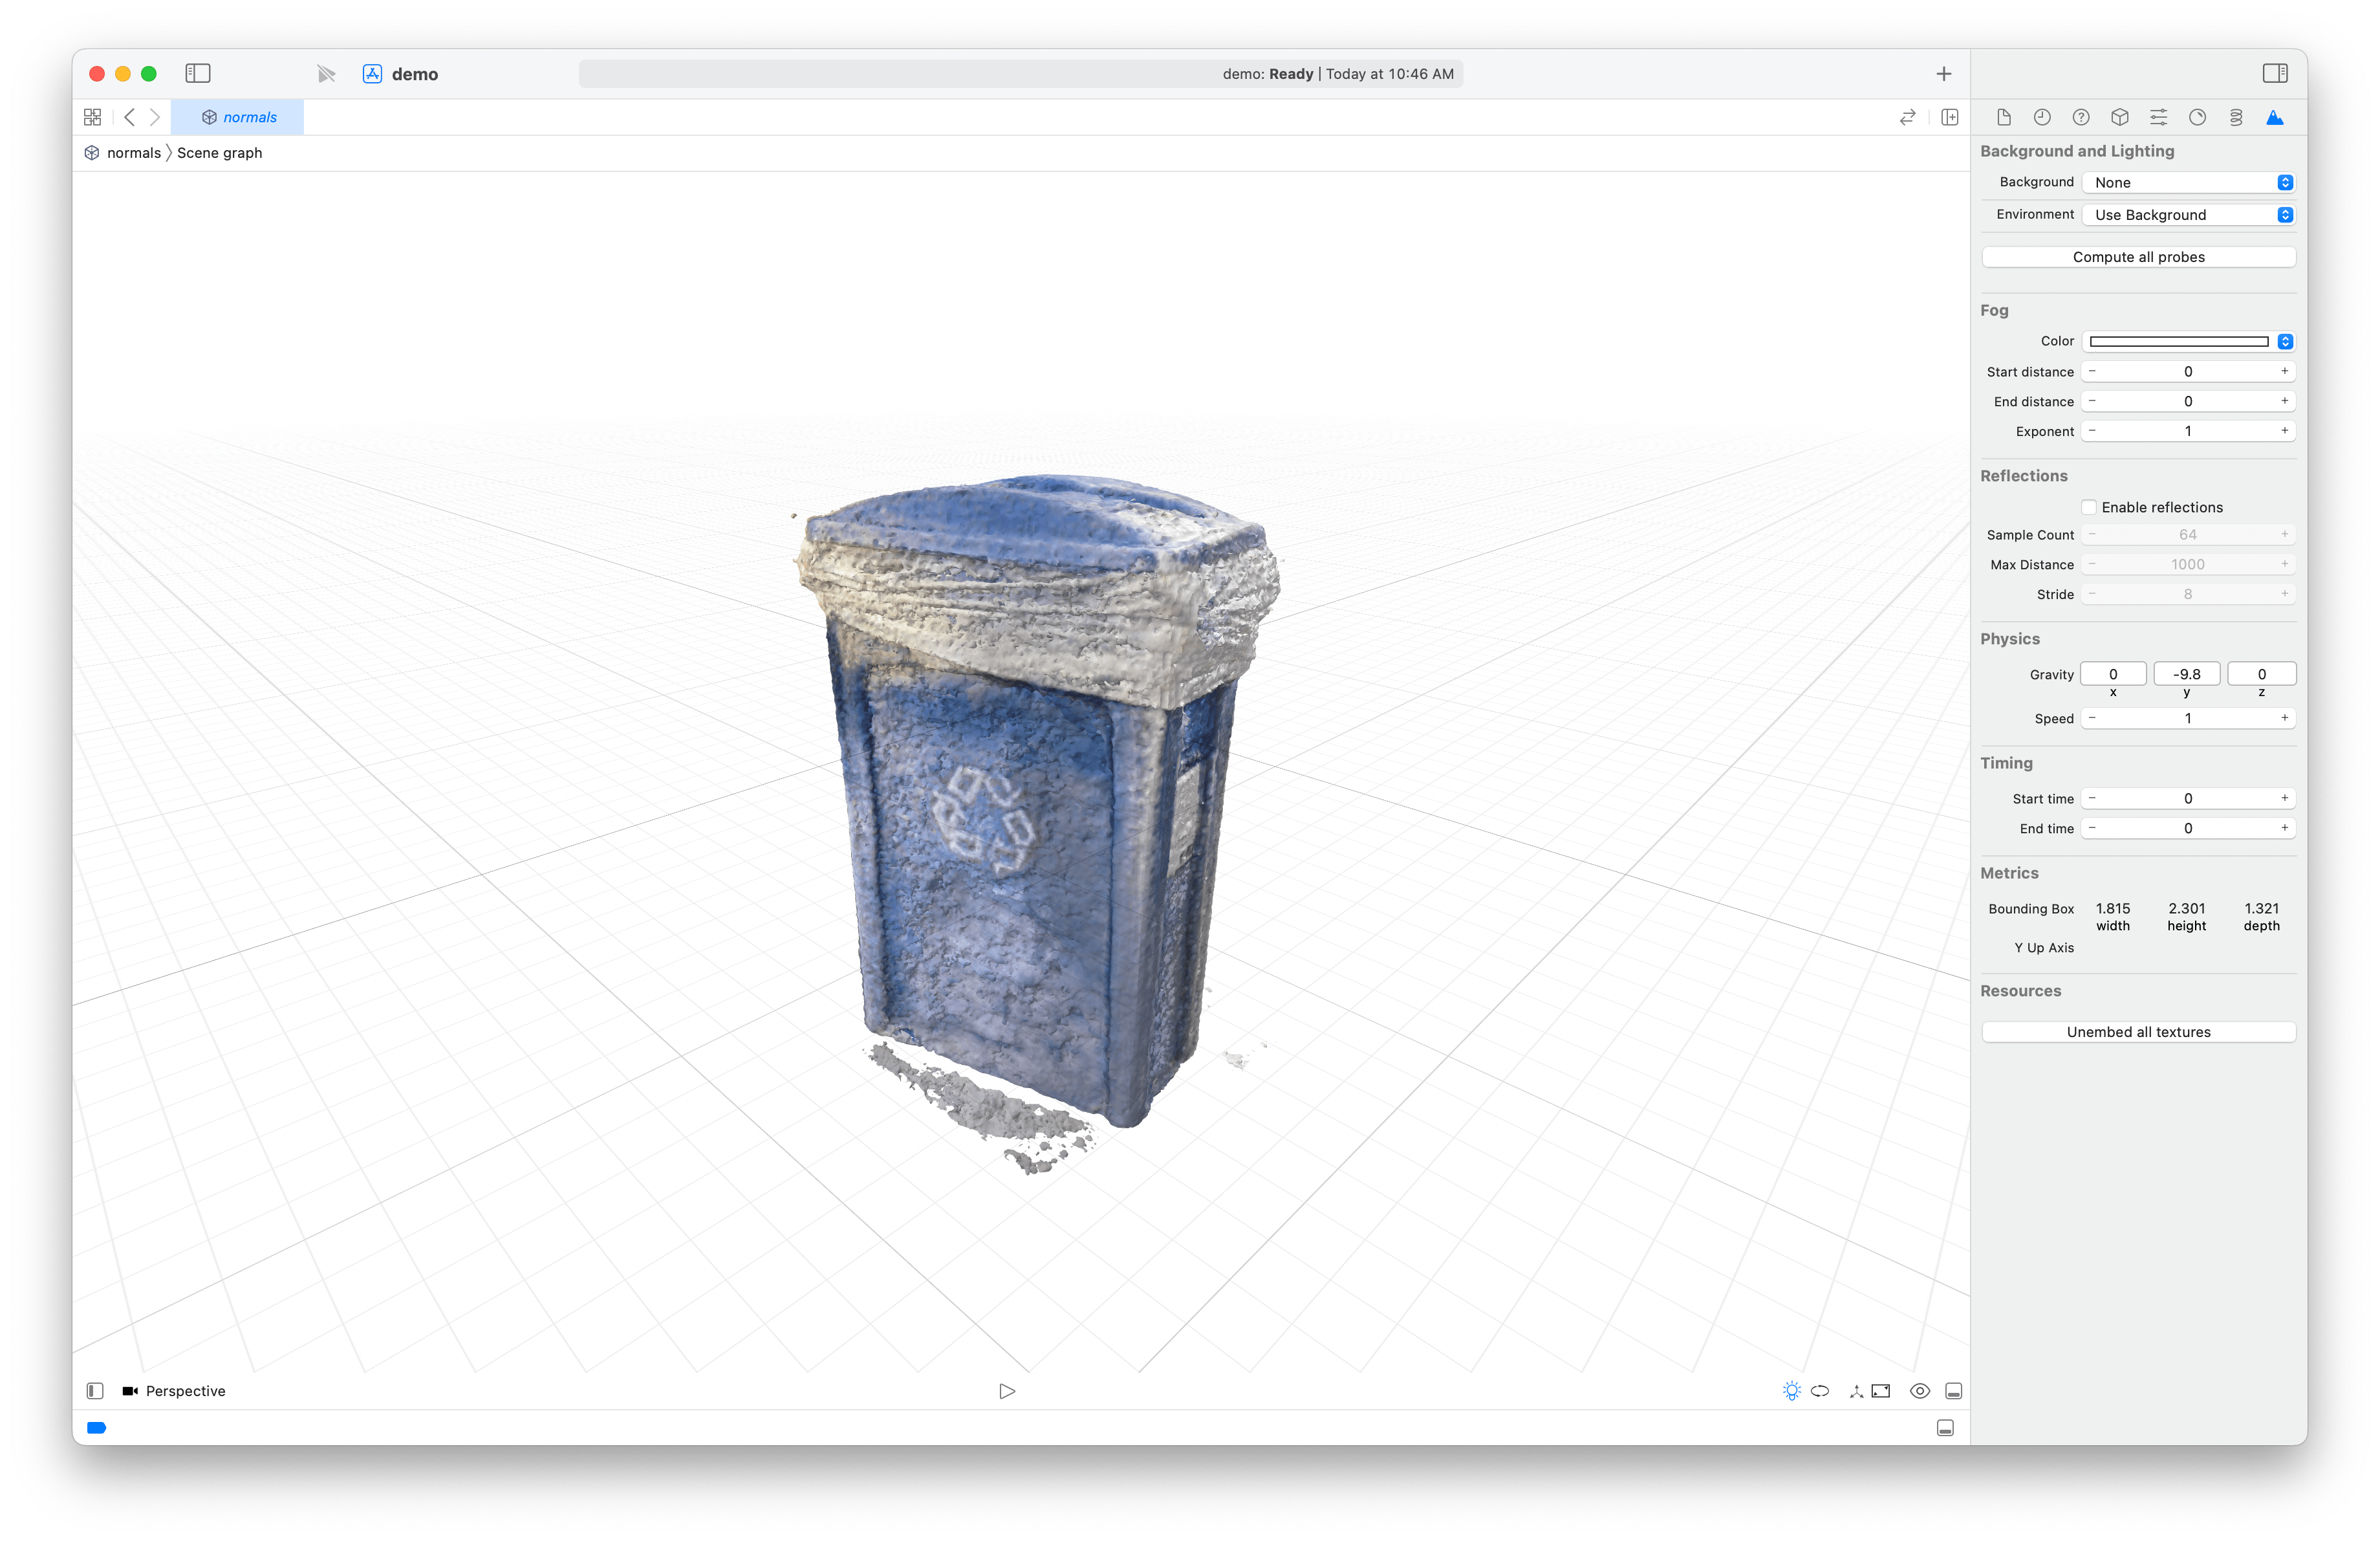
Task: Toggle display options eye icon
Action: pos(1919,1391)
